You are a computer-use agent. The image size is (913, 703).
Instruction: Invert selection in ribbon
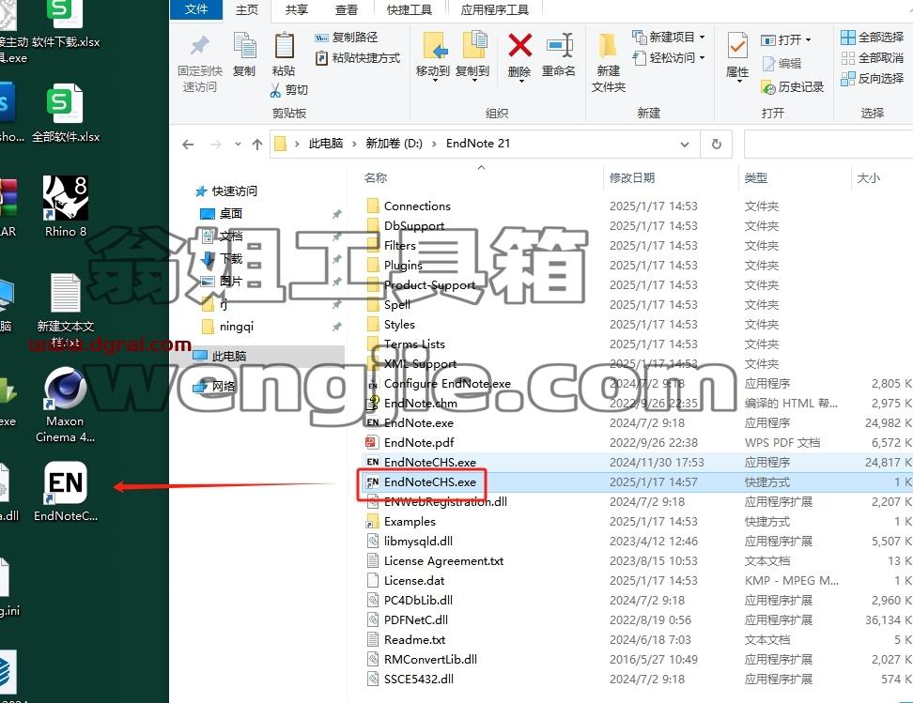pyautogui.click(x=872, y=78)
